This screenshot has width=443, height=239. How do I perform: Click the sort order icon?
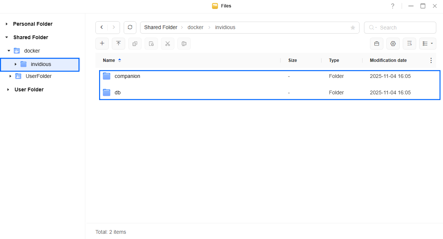[409, 44]
